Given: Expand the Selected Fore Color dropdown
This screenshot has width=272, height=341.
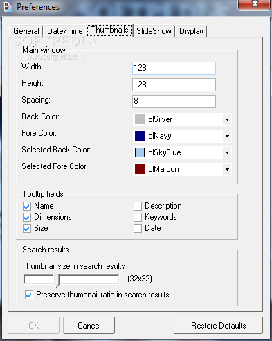Looking at the screenshot, I should (x=227, y=169).
